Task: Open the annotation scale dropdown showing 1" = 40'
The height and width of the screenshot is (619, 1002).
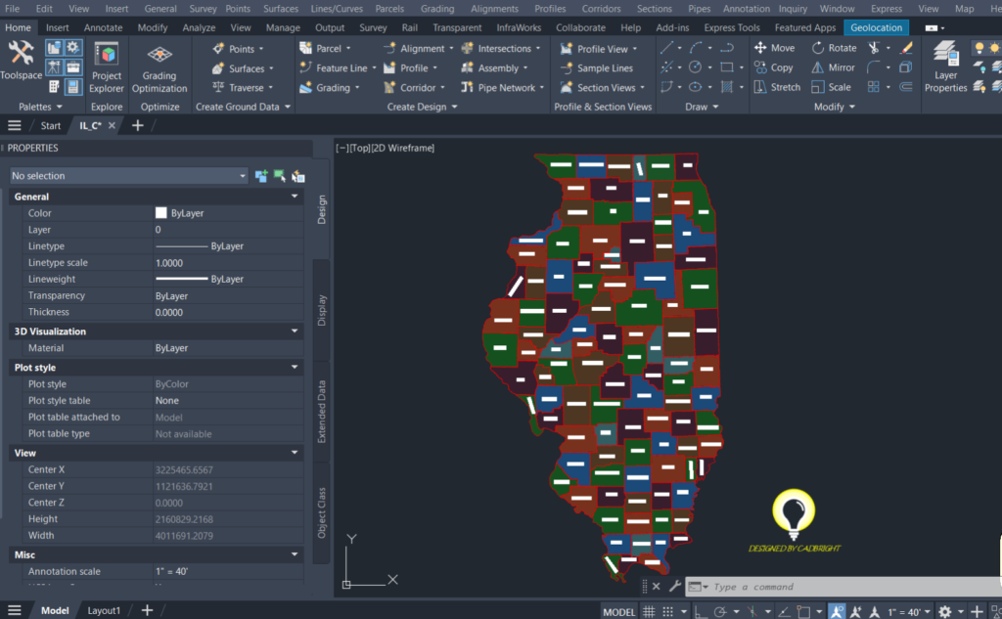Action: 916,608
